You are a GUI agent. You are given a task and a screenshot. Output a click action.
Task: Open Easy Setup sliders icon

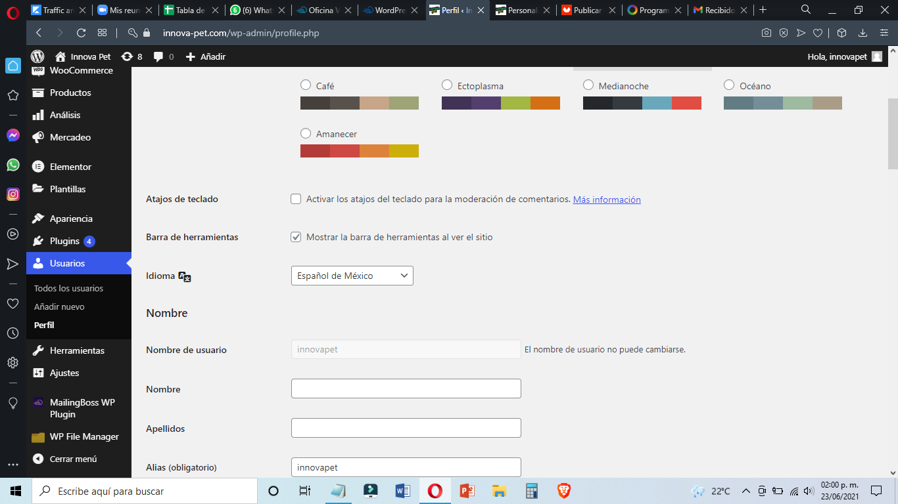tap(883, 33)
